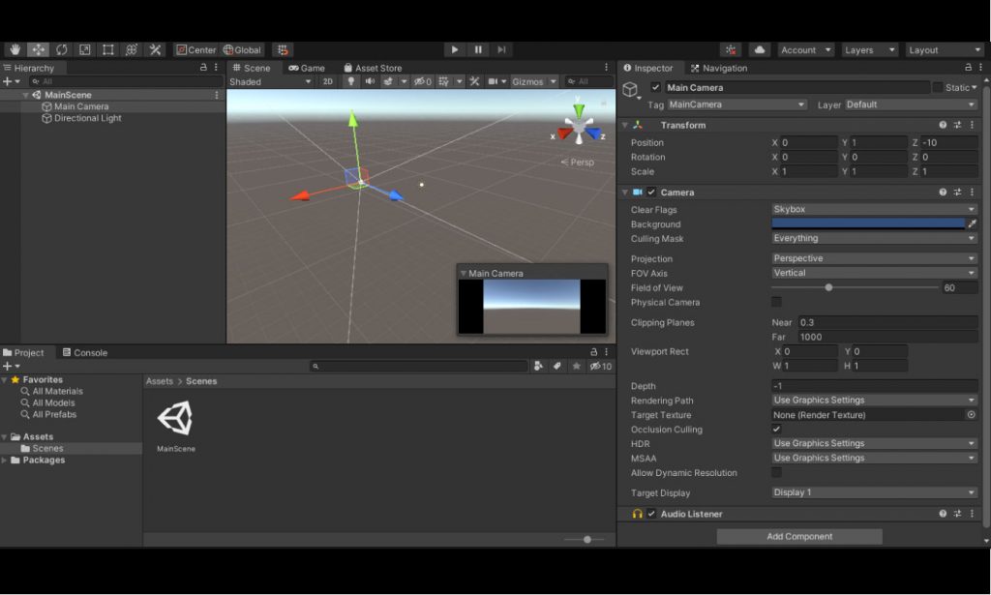
Task: Switch to the Game tab
Action: tap(306, 68)
